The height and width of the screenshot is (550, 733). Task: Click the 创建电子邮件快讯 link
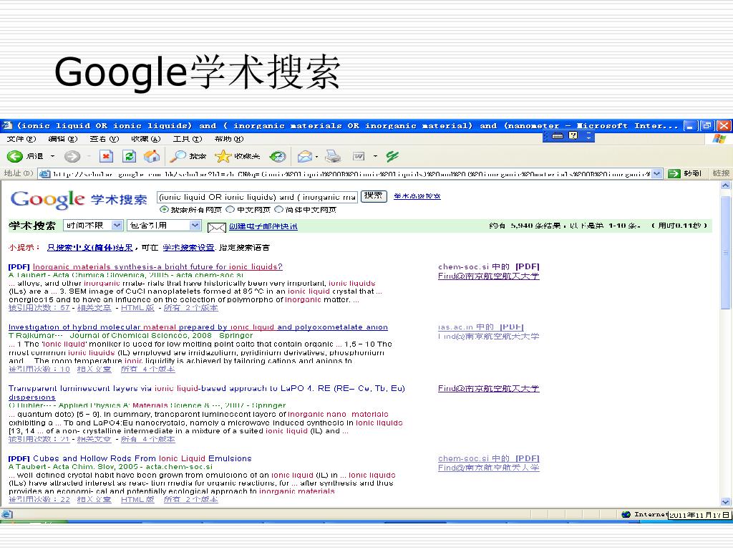coord(263,226)
